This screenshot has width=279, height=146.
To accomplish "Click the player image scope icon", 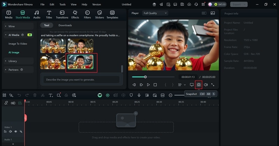I will 213,13.
